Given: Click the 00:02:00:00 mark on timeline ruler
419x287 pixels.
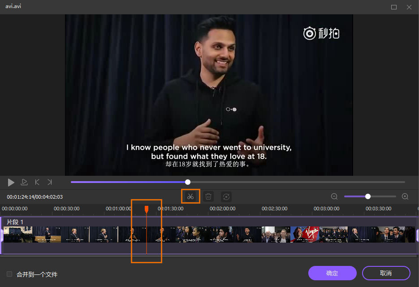Looking at the screenshot, I should click(222, 209).
